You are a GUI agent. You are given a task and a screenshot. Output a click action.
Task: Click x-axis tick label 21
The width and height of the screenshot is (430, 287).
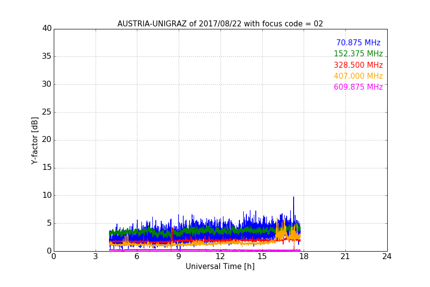345,257
